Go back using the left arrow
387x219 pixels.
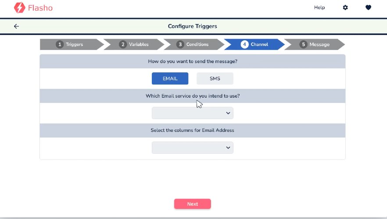pyautogui.click(x=16, y=26)
